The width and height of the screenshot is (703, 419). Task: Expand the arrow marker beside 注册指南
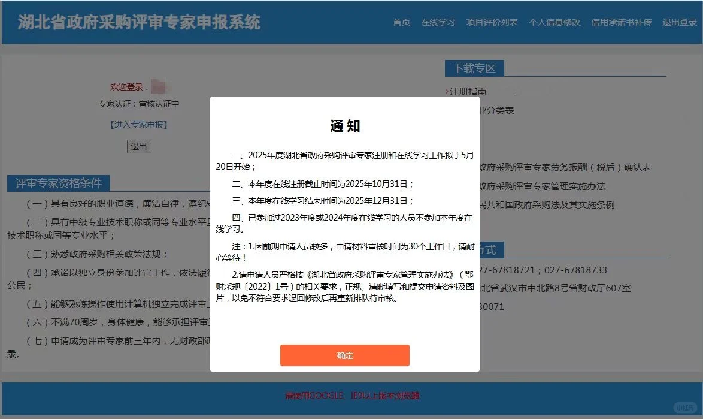(447, 91)
